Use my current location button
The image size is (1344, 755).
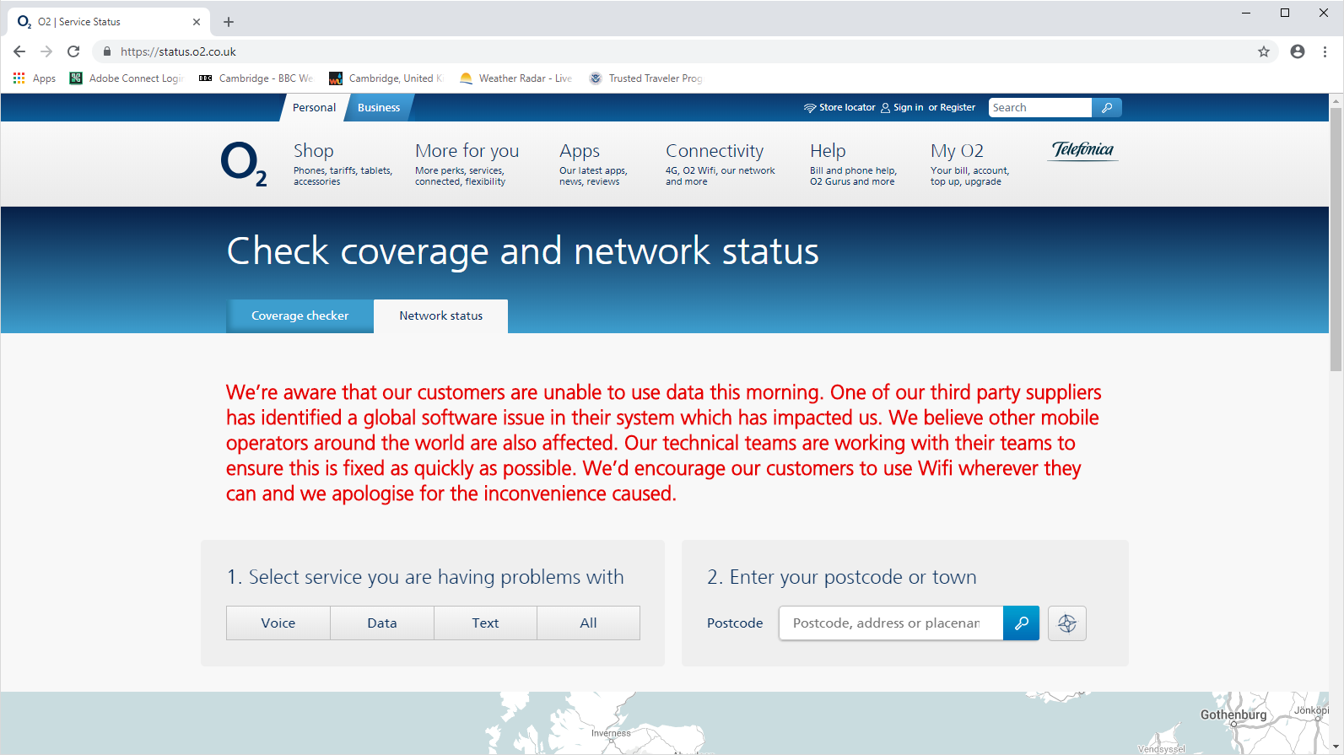point(1067,623)
